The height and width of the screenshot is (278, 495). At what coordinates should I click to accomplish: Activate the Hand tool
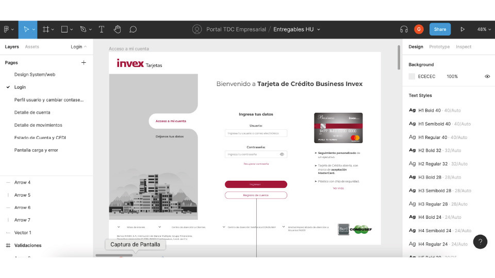pos(118,29)
